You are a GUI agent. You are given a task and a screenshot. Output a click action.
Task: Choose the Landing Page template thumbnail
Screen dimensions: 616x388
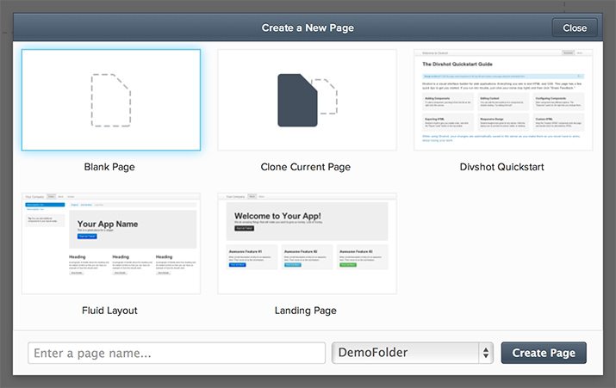(x=307, y=243)
